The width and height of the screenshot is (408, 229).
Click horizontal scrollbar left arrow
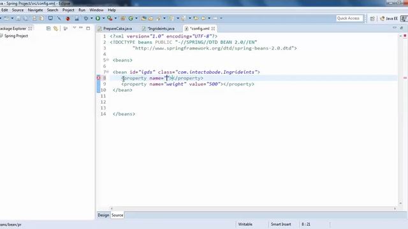pos(112,208)
